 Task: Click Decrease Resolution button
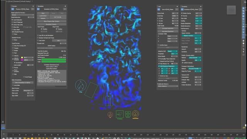(x=168, y=31)
